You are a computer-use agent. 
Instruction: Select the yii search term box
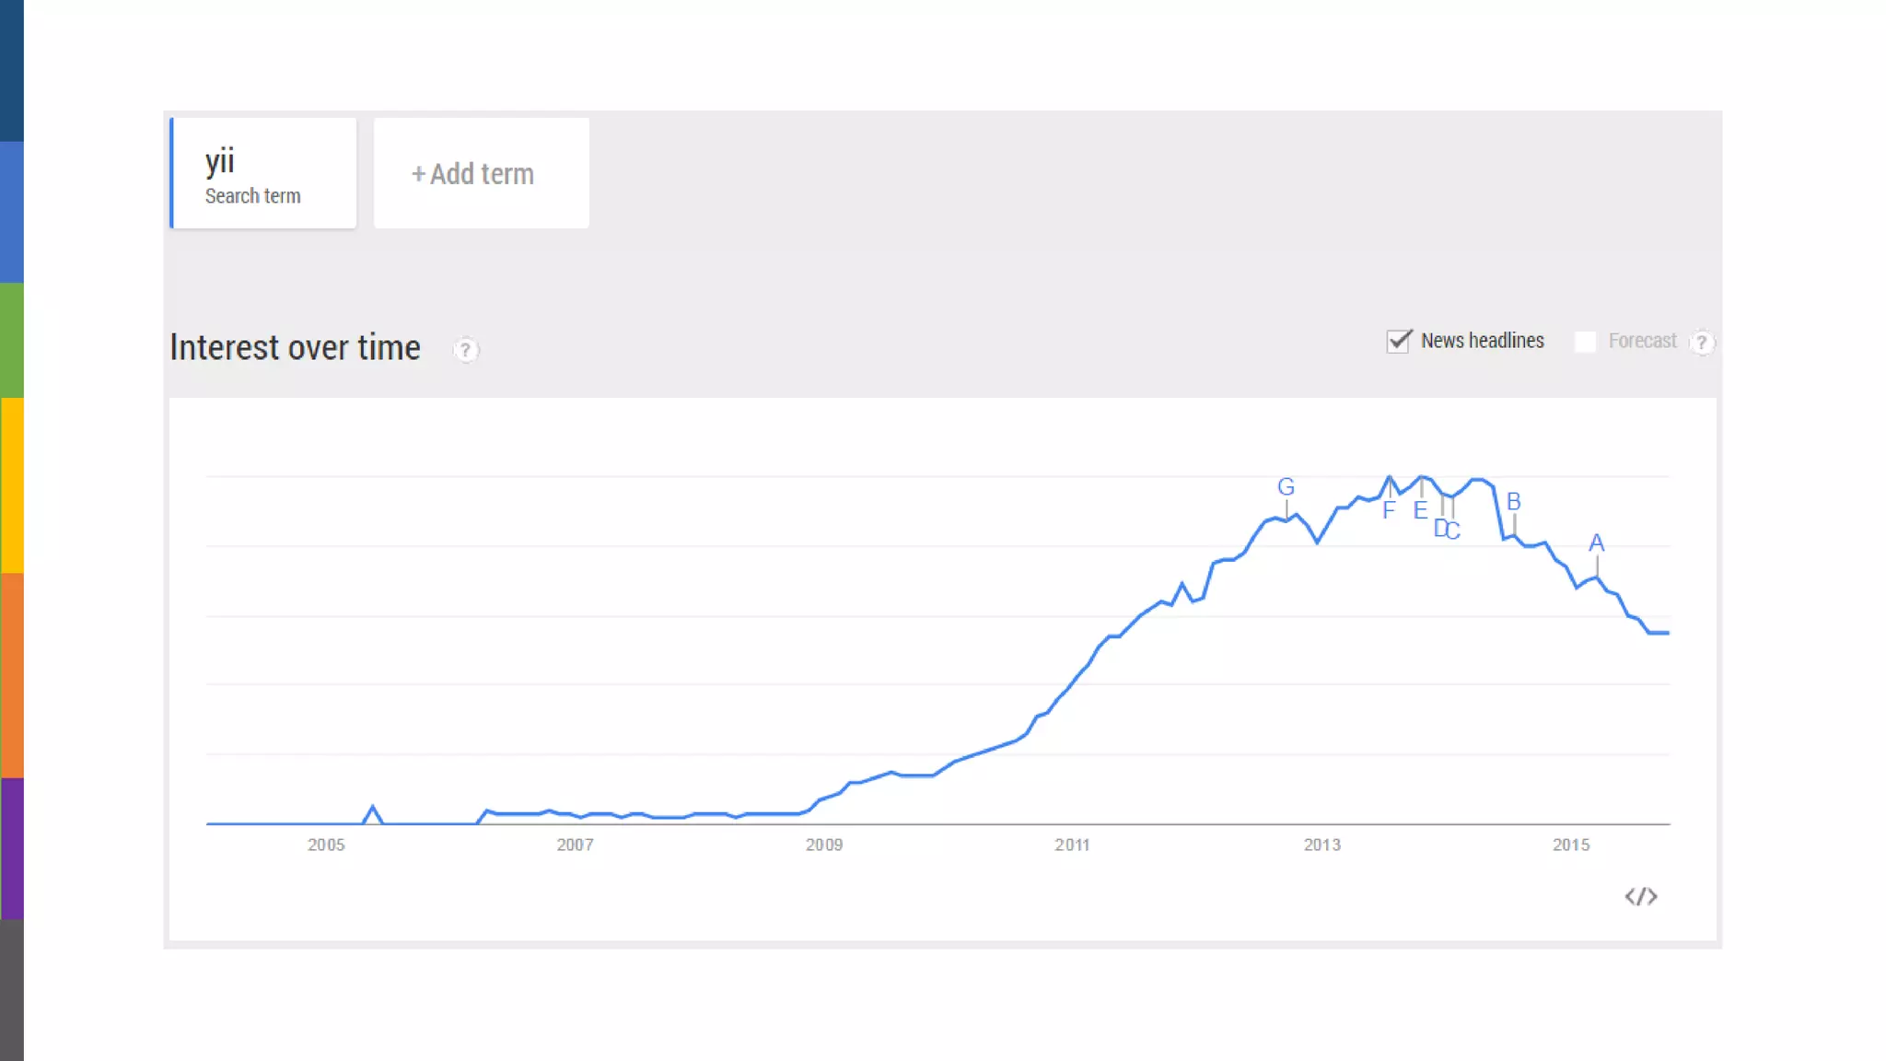click(264, 173)
